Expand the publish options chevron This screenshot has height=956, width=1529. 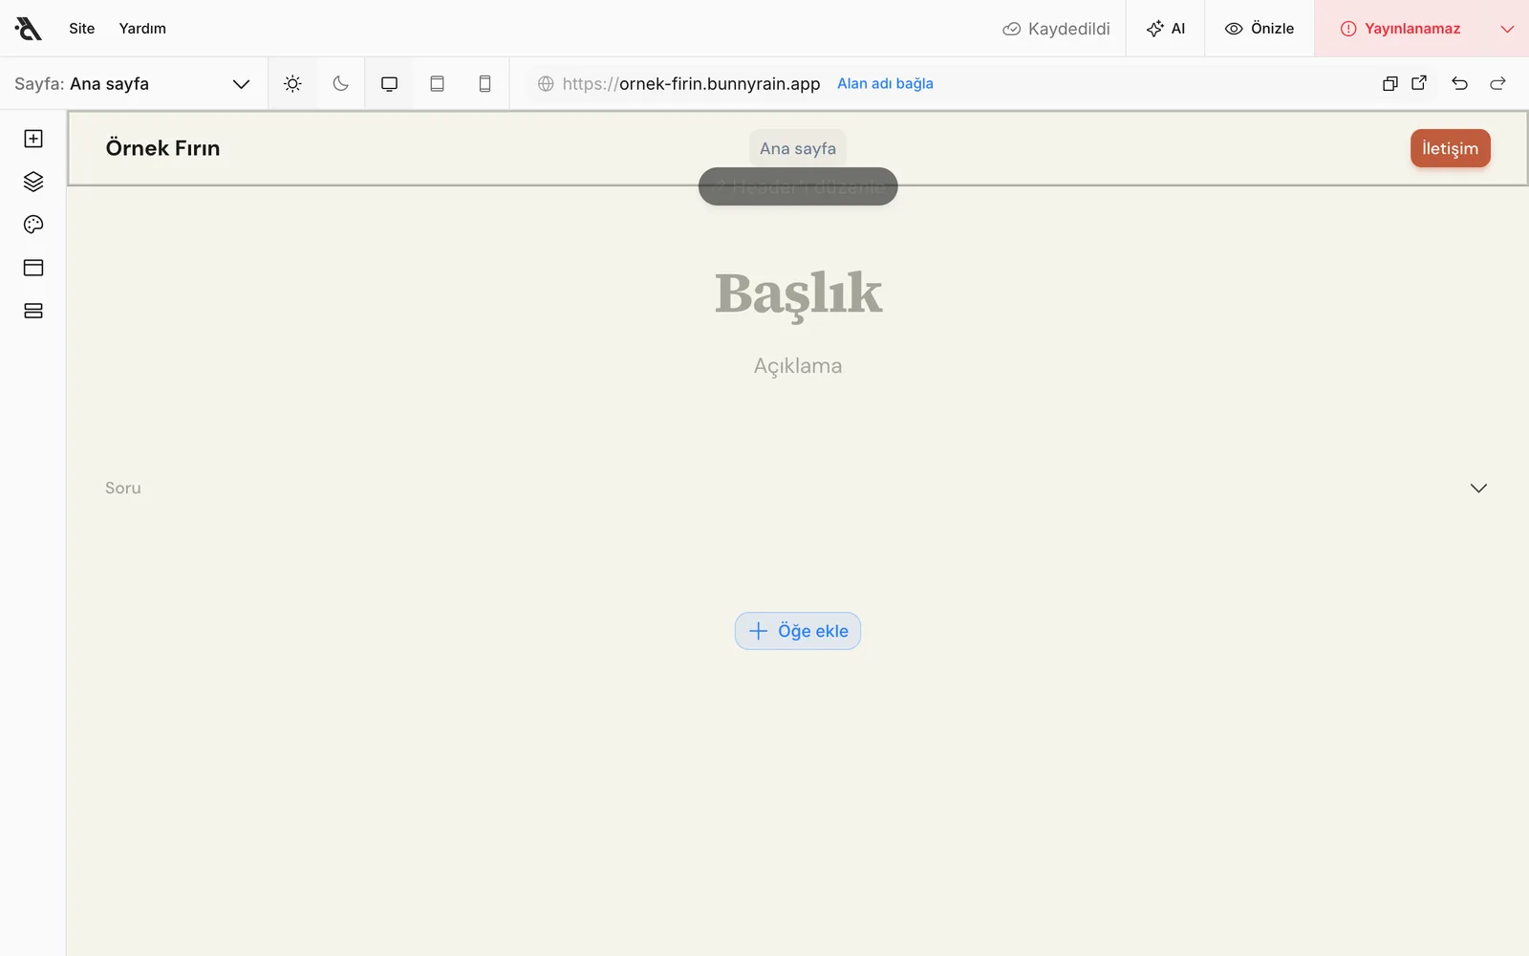(x=1507, y=29)
